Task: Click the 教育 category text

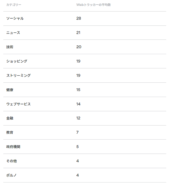Action: pos(10,132)
